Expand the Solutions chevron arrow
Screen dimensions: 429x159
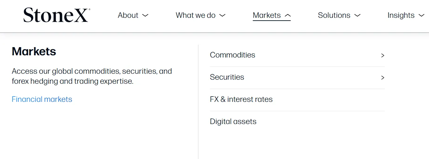pyautogui.click(x=357, y=15)
